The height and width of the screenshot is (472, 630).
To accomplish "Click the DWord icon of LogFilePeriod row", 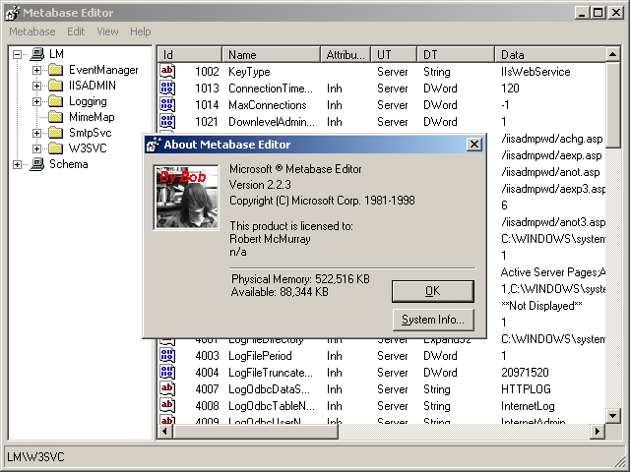I will 167,356.
